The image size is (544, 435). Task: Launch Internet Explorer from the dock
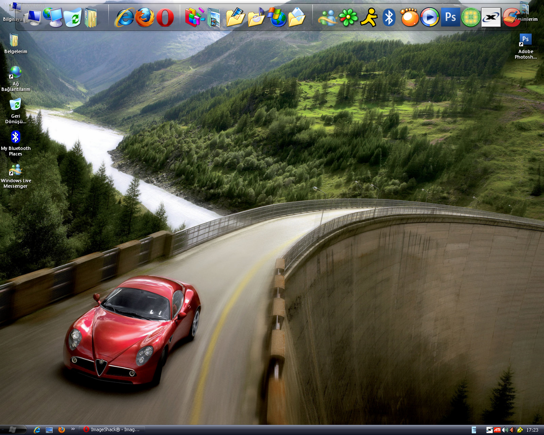tap(124, 18)
